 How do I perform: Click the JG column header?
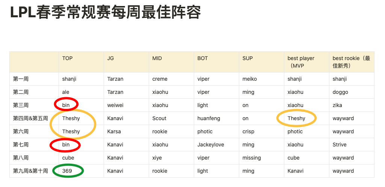click(110, 58)
